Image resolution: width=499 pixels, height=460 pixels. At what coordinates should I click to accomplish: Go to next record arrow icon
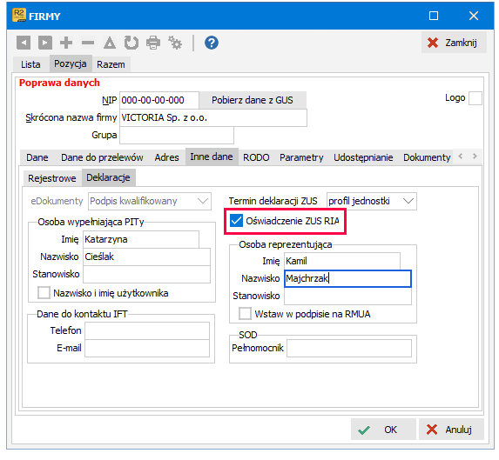point(45,43)
